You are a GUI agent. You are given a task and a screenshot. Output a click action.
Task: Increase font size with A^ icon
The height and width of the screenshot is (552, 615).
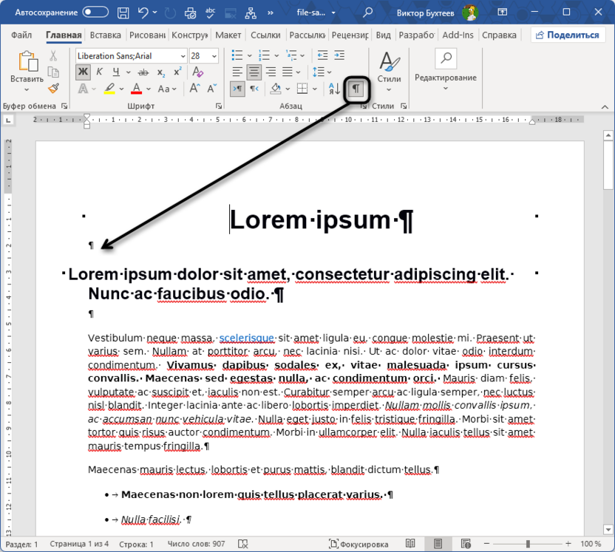click(194, 89)
